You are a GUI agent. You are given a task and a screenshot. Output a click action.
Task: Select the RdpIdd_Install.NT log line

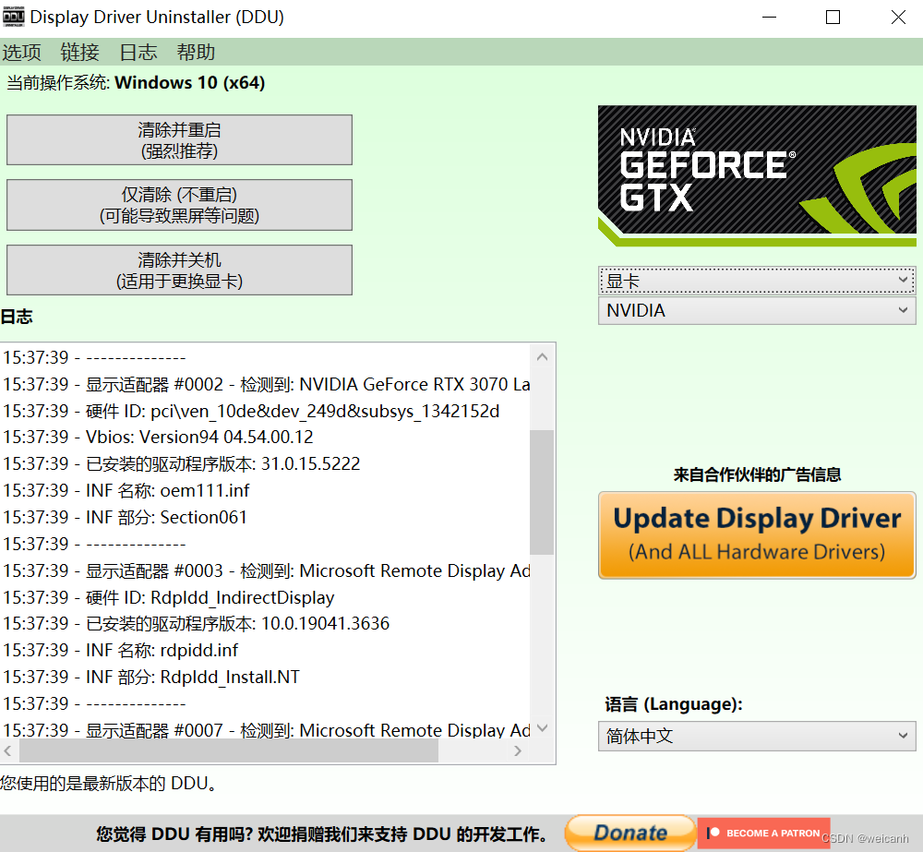[151, 678]
